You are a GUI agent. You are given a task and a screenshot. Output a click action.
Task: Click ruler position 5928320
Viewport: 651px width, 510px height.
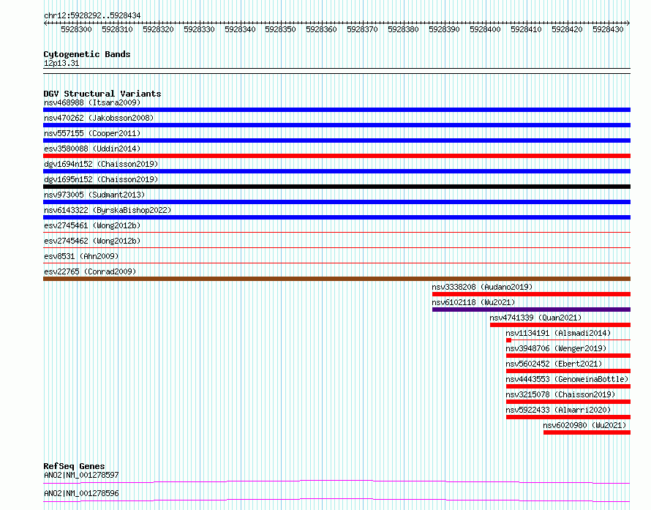(x=158, y=29)
